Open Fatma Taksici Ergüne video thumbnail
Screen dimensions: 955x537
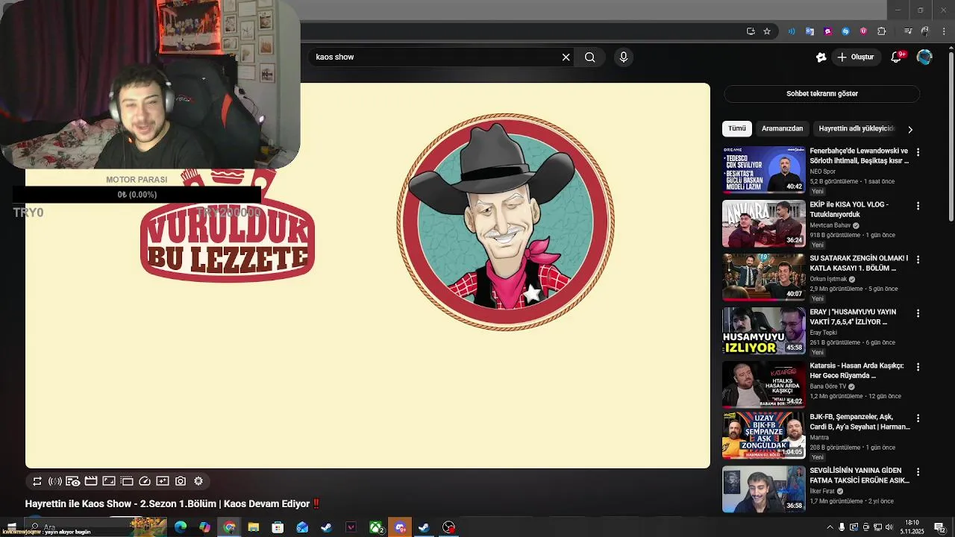763,489
